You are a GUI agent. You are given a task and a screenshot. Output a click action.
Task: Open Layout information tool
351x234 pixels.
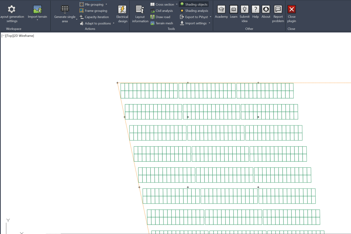[140, 10]
